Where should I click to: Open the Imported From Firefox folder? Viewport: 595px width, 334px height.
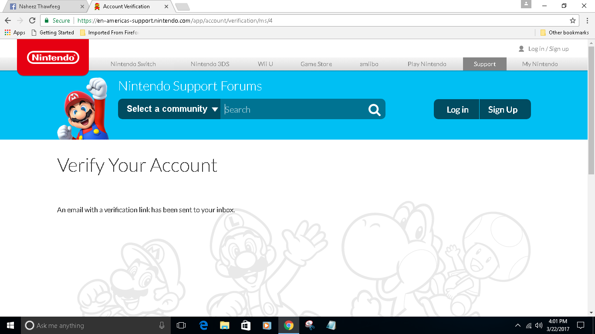109,33
